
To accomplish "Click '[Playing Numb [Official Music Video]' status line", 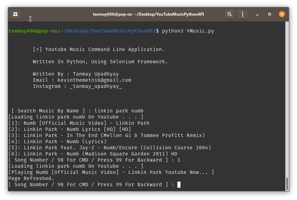I will pyautogui.click(x=111, y=172).
